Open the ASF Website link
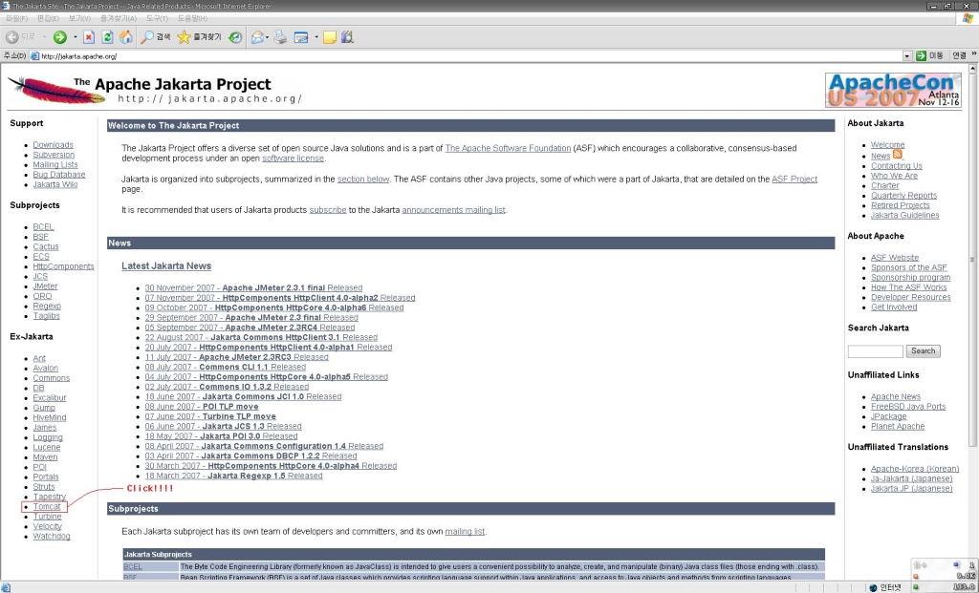979x593 pixels. tap(895, 258)
